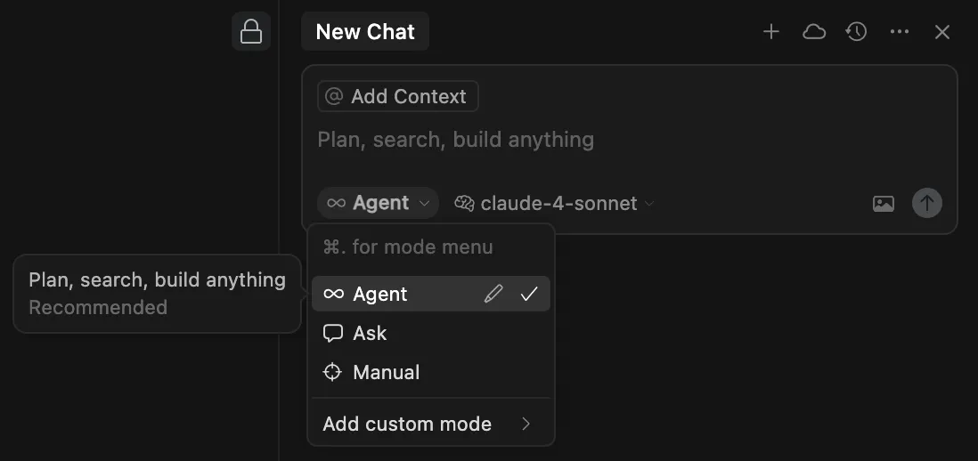Open the three-dot more options menu

click(900, 32)
